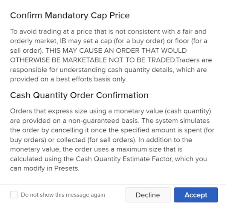Click the line starting 'To avoid trading at a price'
Screen dimensions: 226x205
[x=108, y=31]
